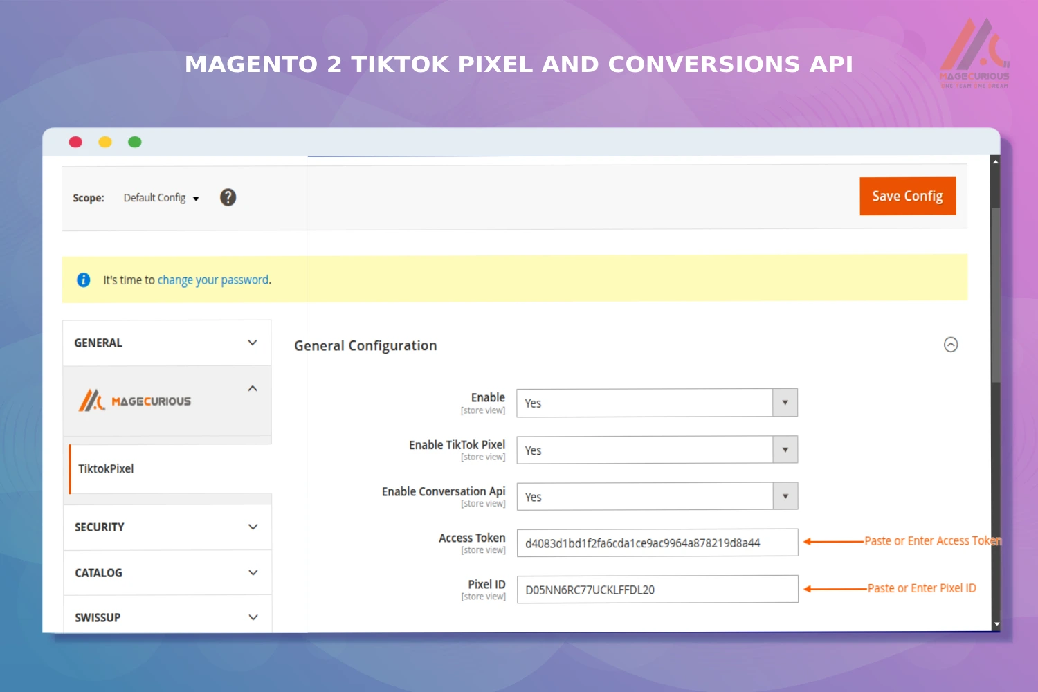The height and width of the screenshot is (692, 1038).
Task: Open the Enable Conversation Api dropdown
Action: (x=785, y=495)
